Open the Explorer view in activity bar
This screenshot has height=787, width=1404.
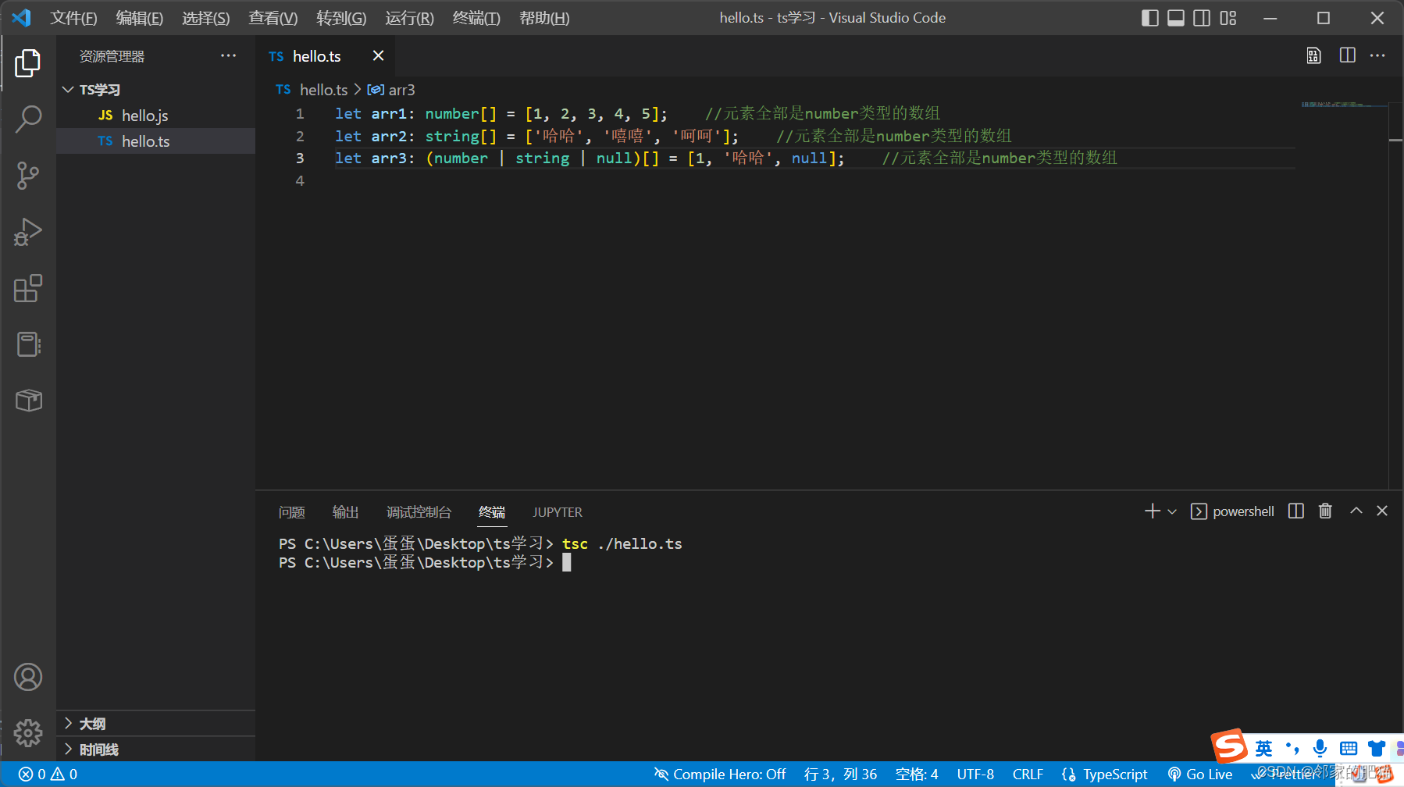coord(28,63)
